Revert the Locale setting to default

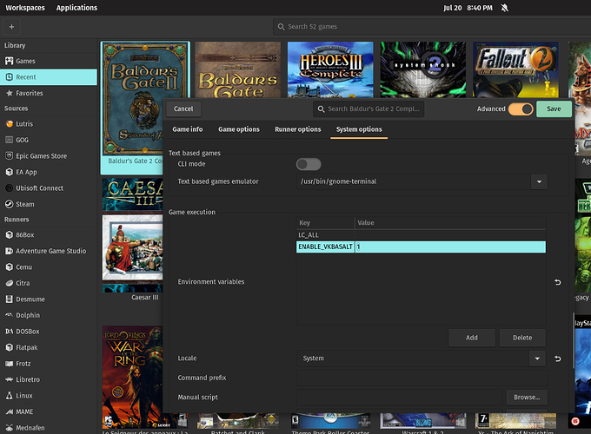coord(558,358)
